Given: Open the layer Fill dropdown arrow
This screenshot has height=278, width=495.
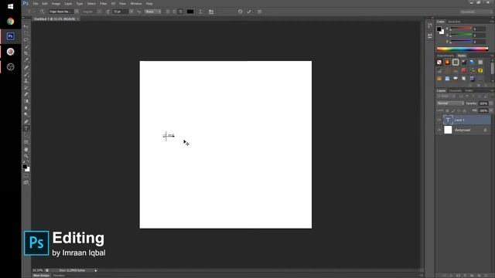Looking at the screenshot, I should 491,110.
